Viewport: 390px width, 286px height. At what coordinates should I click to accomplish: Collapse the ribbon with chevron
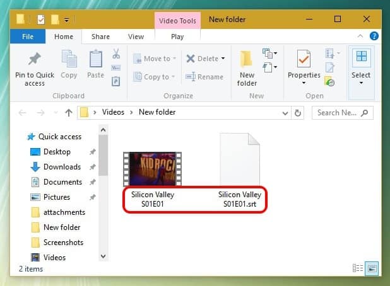360,37
